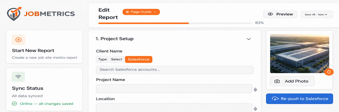This screenshot has width=339, height=112.
Task: Click the camera icon in Add Photo
Action: click(277, 81)
